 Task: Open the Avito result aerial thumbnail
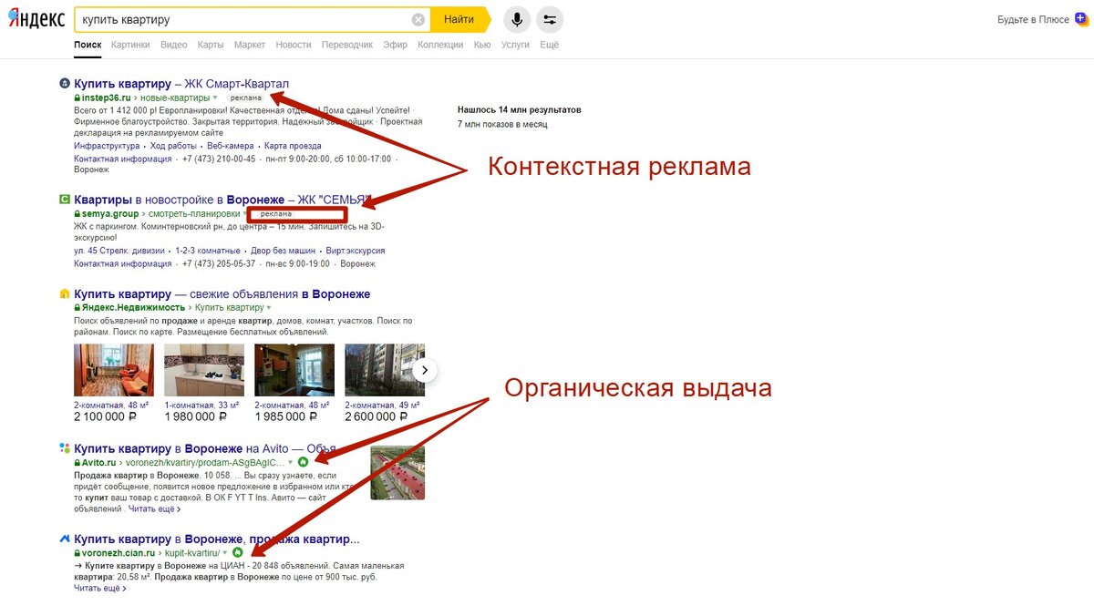397,472
